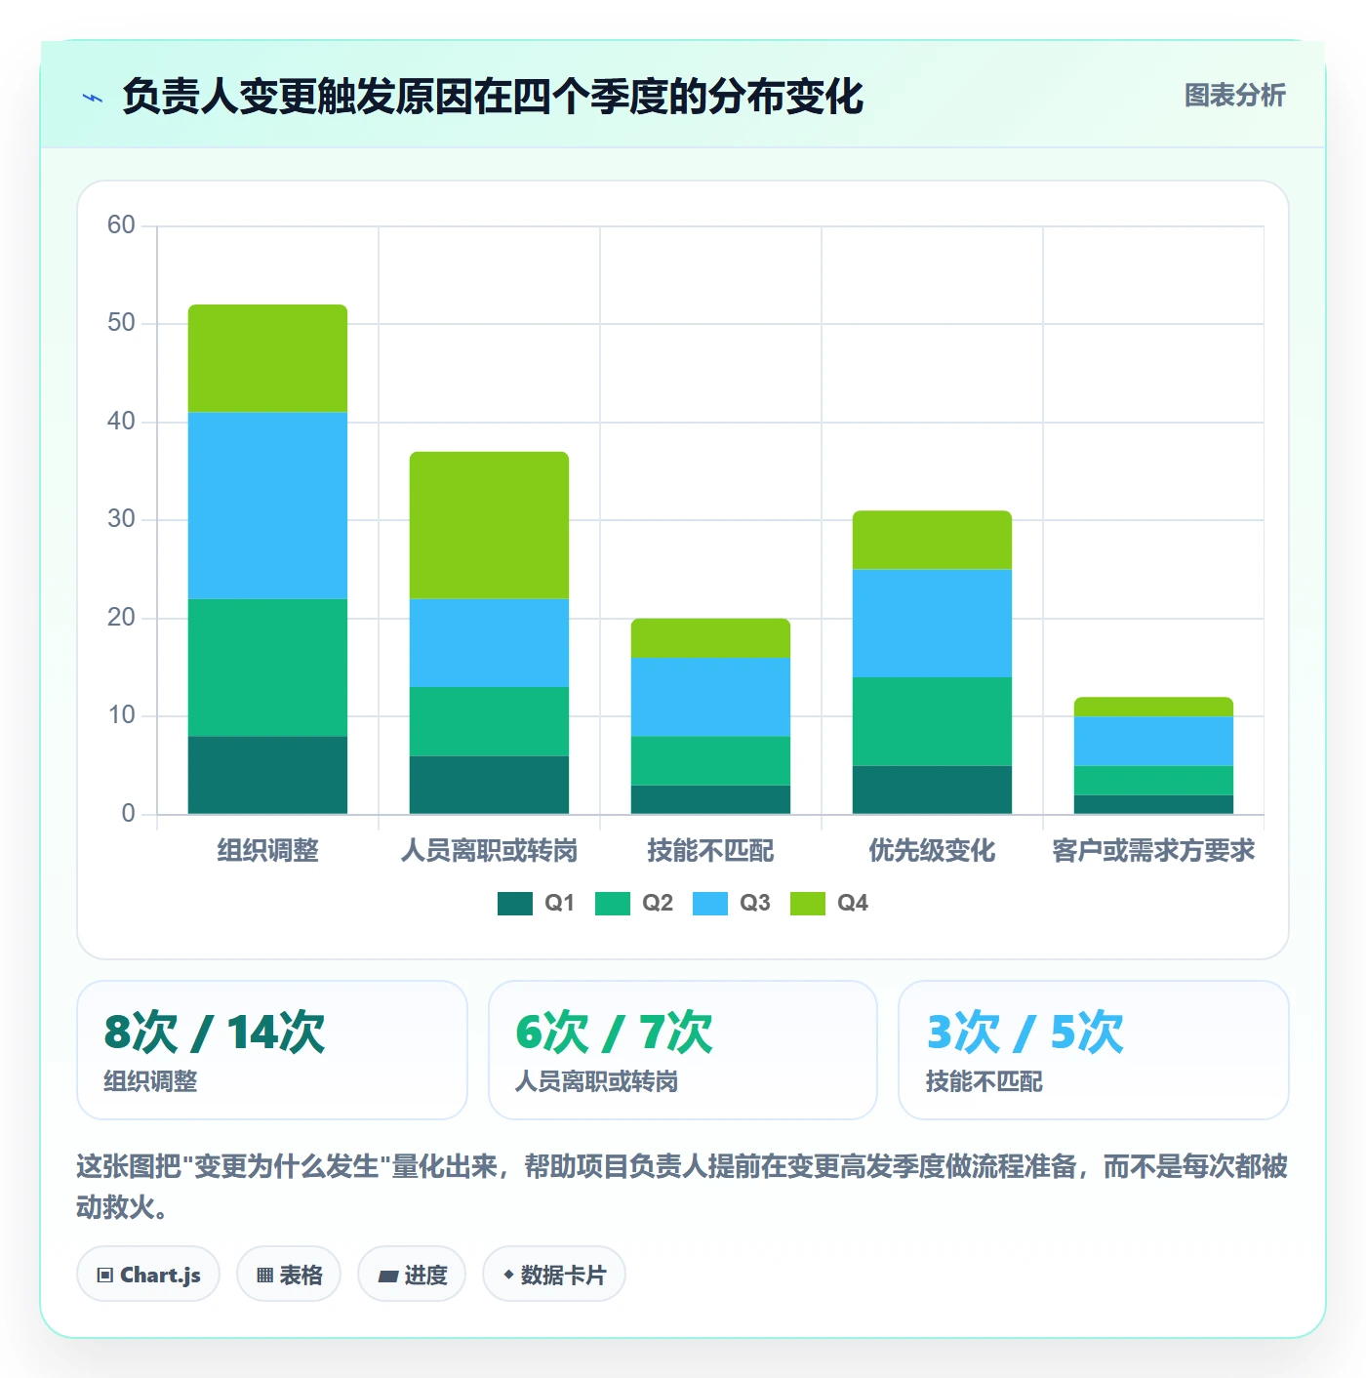Click the 3次 / 5次 技能不匹配 card
The width and height of the screenshot is (1366, 1378).
[x=1094, y=1050]
